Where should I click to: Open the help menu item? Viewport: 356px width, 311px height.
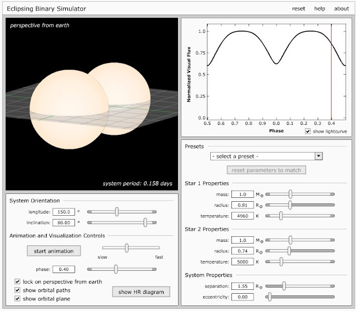click(319, 9)
